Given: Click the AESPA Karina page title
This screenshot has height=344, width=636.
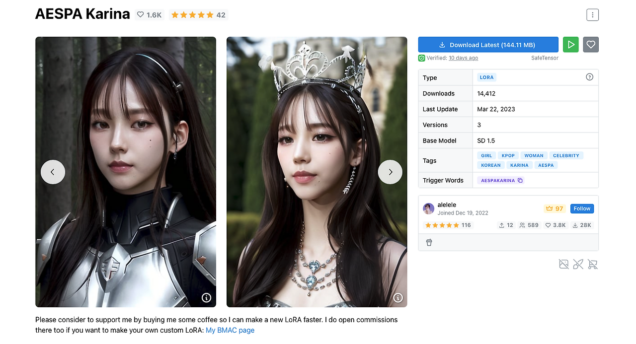Looking at the screenshot, I should click(82, 14).
